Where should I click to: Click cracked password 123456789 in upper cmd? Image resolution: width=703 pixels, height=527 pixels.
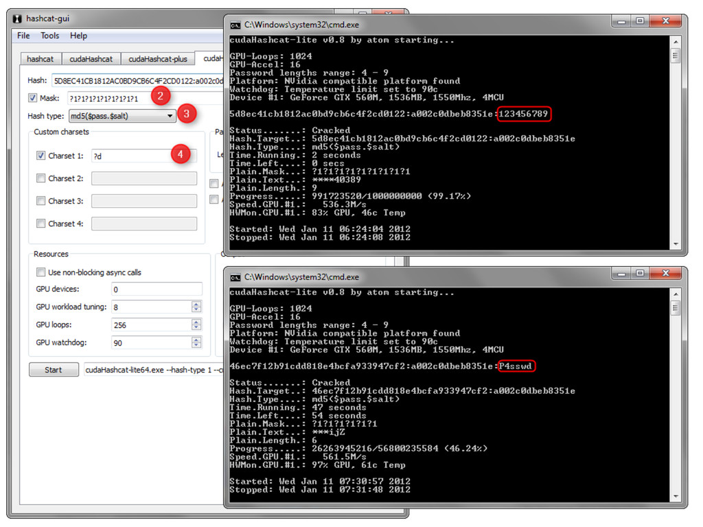tap(524, 114)
